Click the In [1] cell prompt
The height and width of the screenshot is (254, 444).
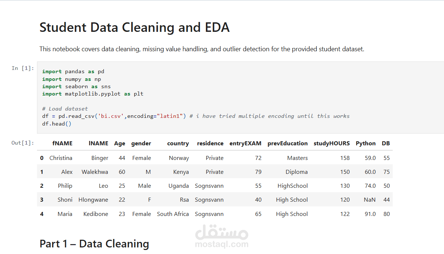coord(23,68)
